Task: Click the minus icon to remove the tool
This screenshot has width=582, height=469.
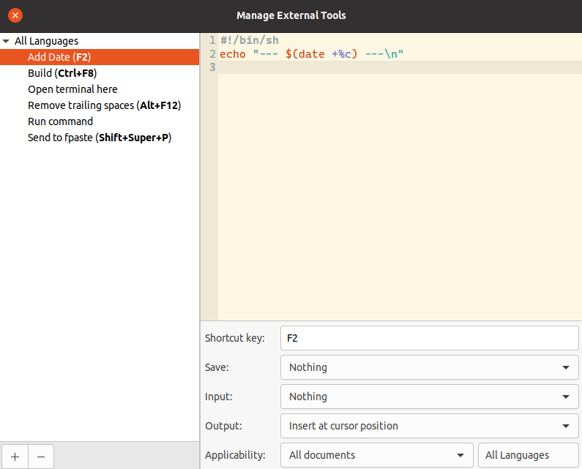Action: tap(41, 457)
